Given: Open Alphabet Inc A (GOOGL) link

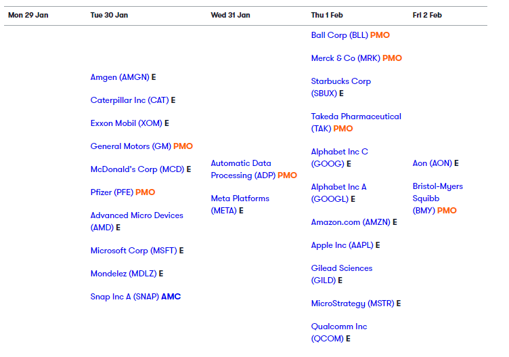Looking at the screenshot, I should coord(338,193).
